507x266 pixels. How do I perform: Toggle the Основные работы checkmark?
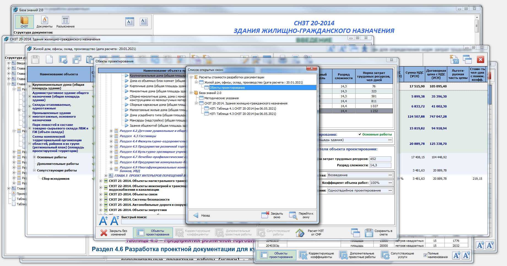[360, 134]
